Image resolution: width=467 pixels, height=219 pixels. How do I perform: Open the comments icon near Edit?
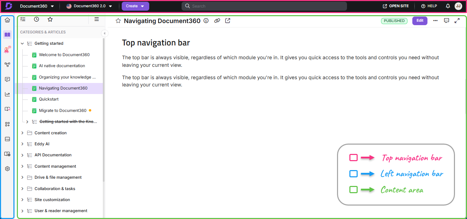click(446, 21)
